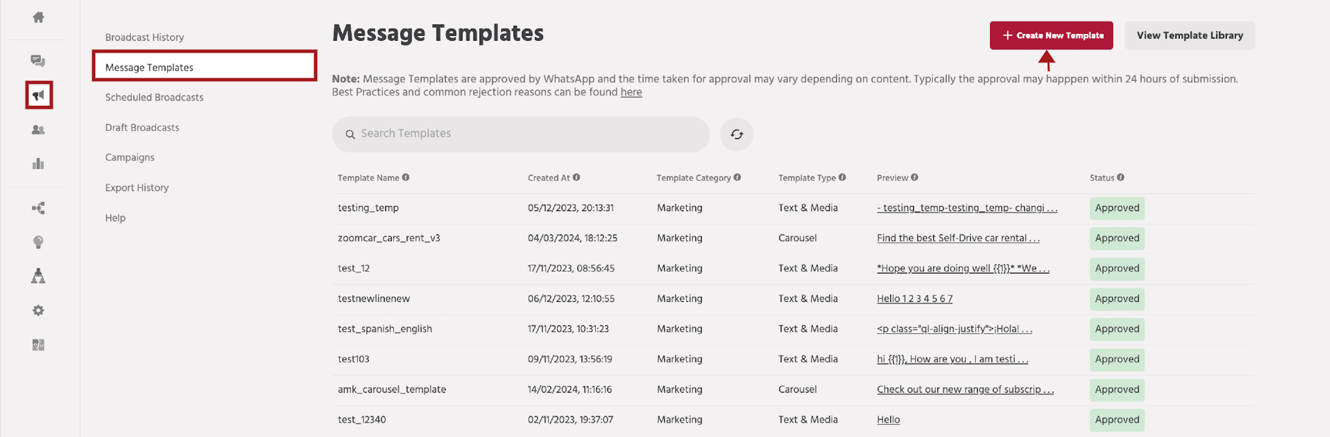This screenshot has width=1330, height=437.
Task: Open the contacts icon in the sidebar
Action: pyautogui.click(x=39, y=130)
